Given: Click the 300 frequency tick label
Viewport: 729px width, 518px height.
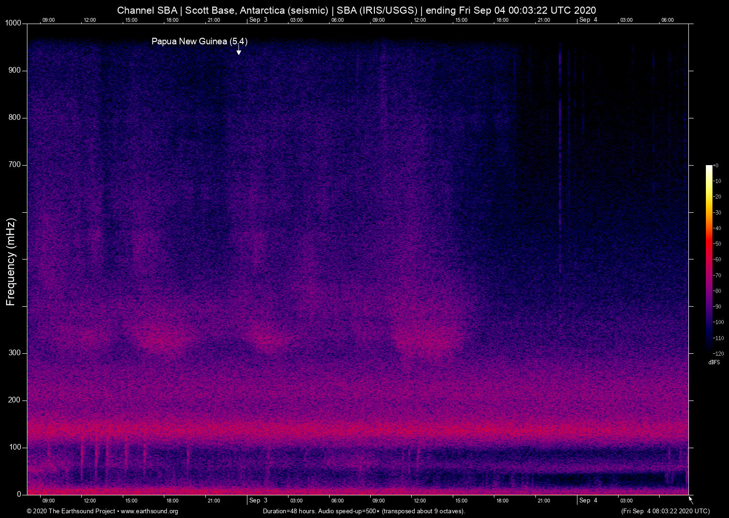Looking at the screenshot, I should 15,353.
